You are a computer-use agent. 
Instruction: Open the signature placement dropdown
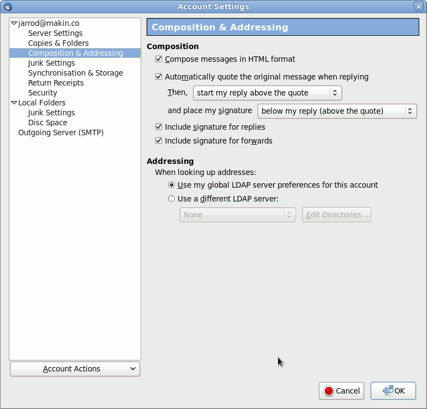coord(337,111)
